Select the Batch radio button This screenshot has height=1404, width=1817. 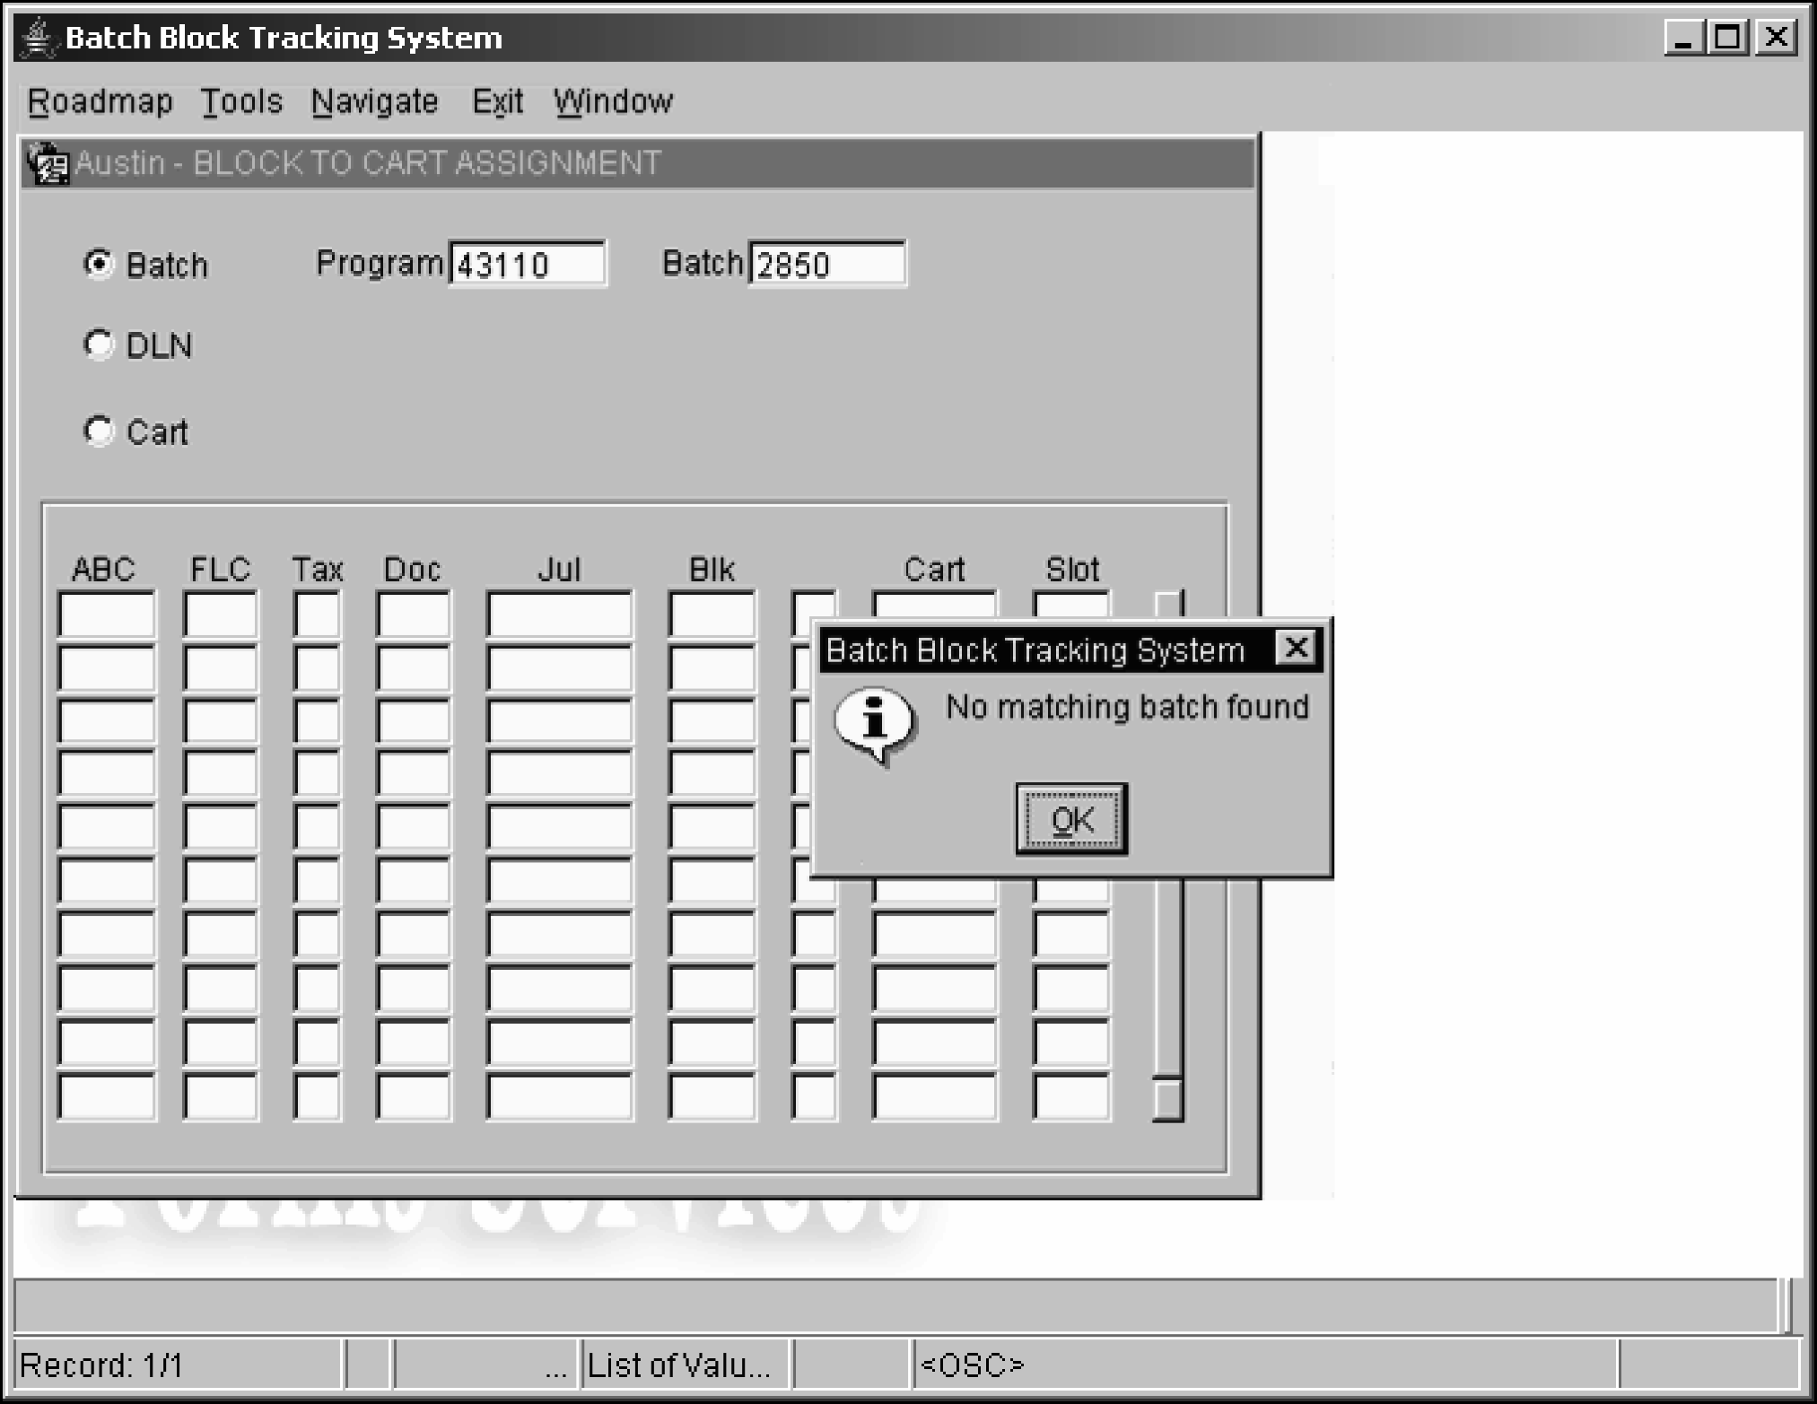pos(99,265)
